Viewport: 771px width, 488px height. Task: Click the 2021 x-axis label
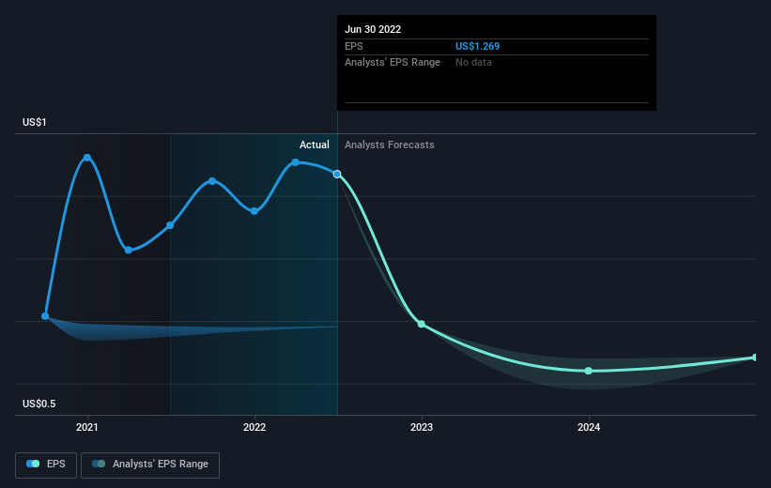[x=87, y=428]
